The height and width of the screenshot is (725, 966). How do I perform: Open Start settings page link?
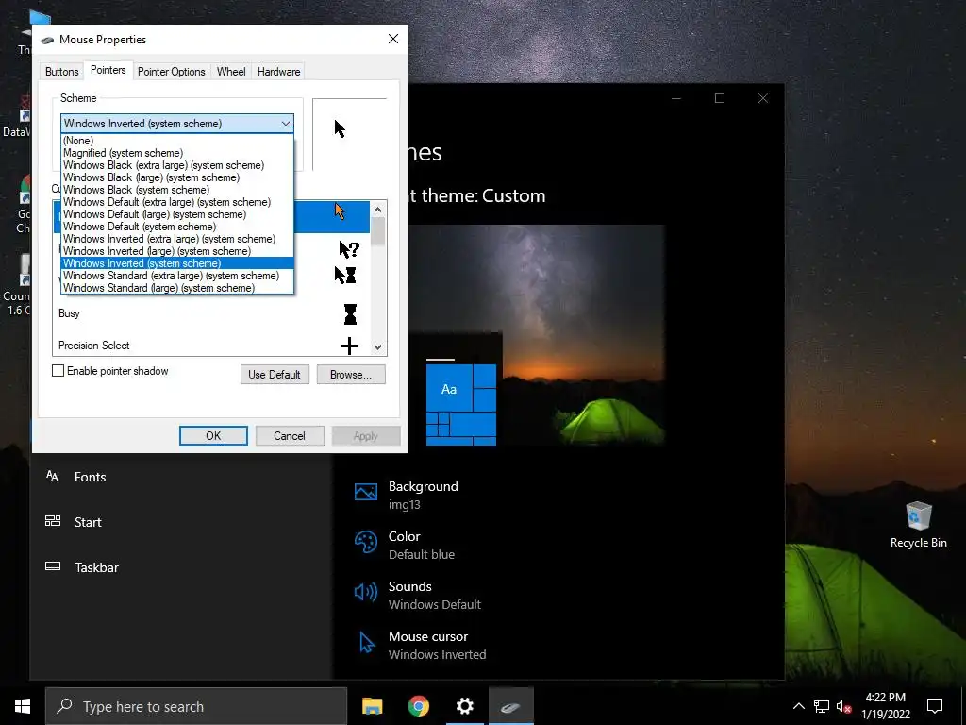tap(88, 522)
